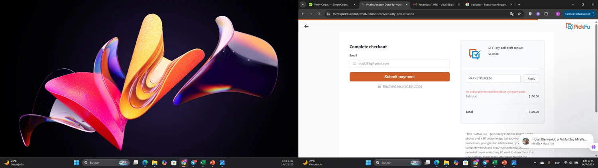This screenshot has height=168, width=598.
Task: Open Microsoft Store on right taskbar
Action: (466, 163)
